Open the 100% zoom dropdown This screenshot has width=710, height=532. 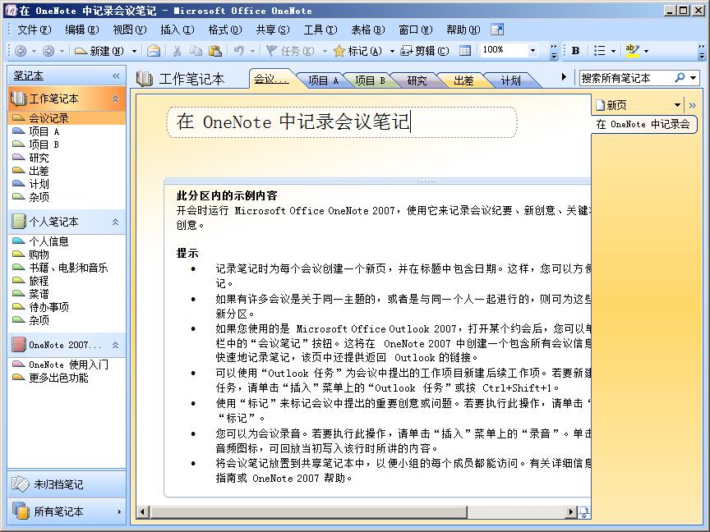click(533, 50)
